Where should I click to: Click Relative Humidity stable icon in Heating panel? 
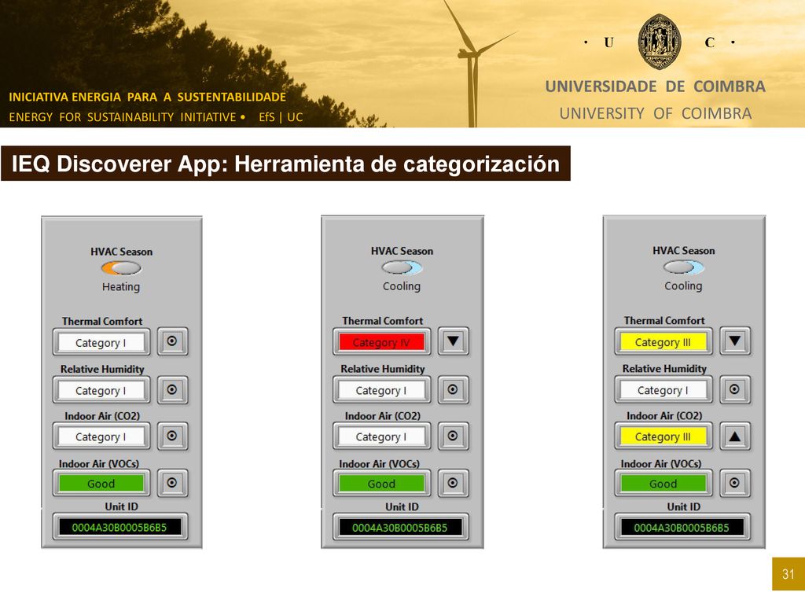pyautogui.click(x=172, y=389)
